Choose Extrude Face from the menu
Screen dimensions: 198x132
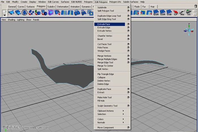[x=104, y=24]
